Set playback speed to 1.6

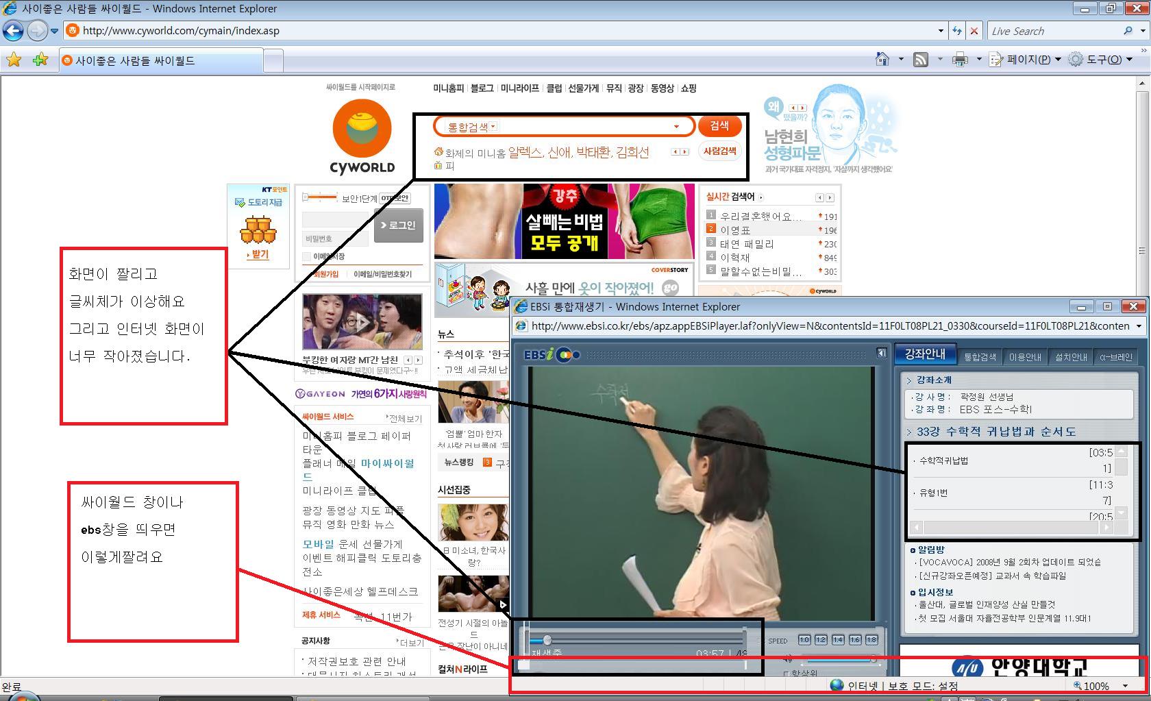tap(854, 640)
